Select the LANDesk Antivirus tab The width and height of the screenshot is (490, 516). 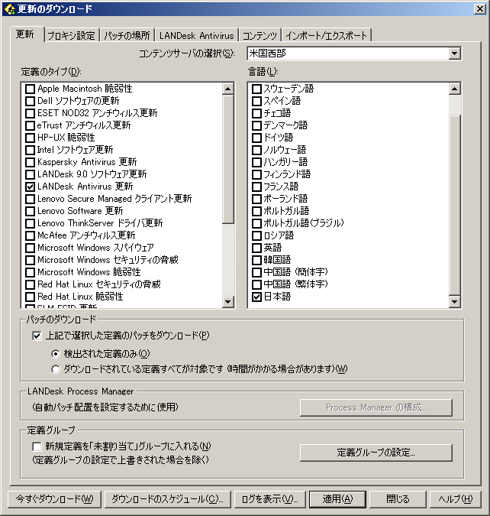tap(196, 35)
